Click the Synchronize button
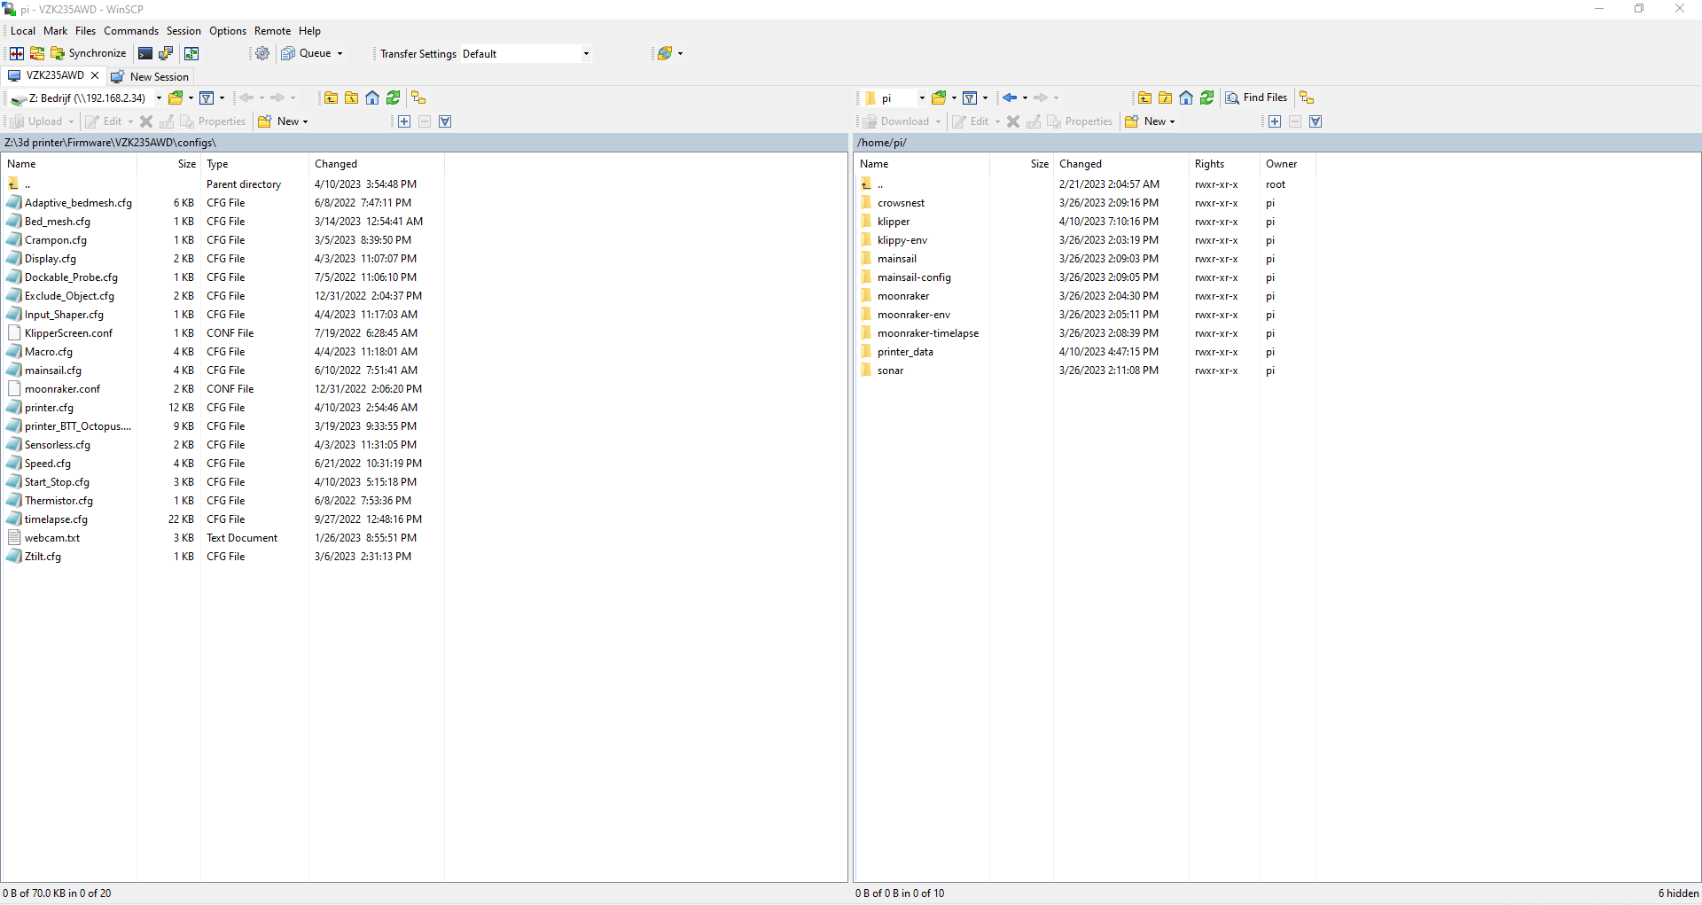 tap(89, 54)
